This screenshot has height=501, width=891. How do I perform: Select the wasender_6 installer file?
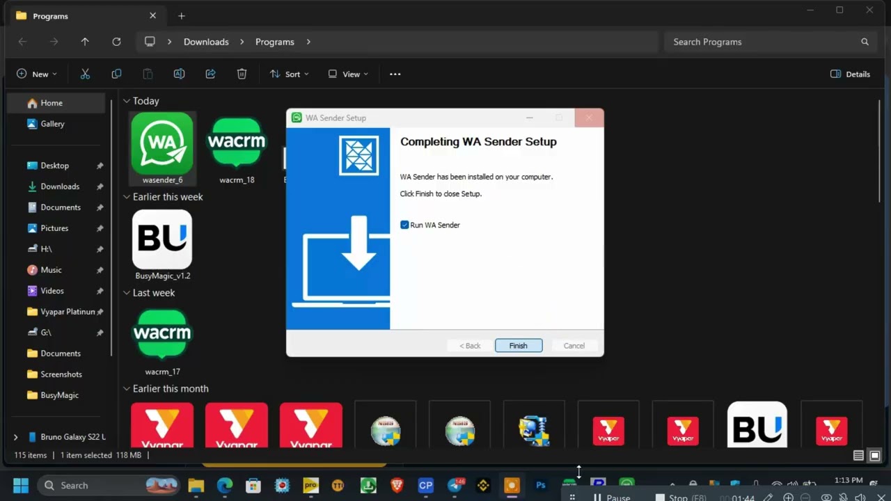click(162, 148)
